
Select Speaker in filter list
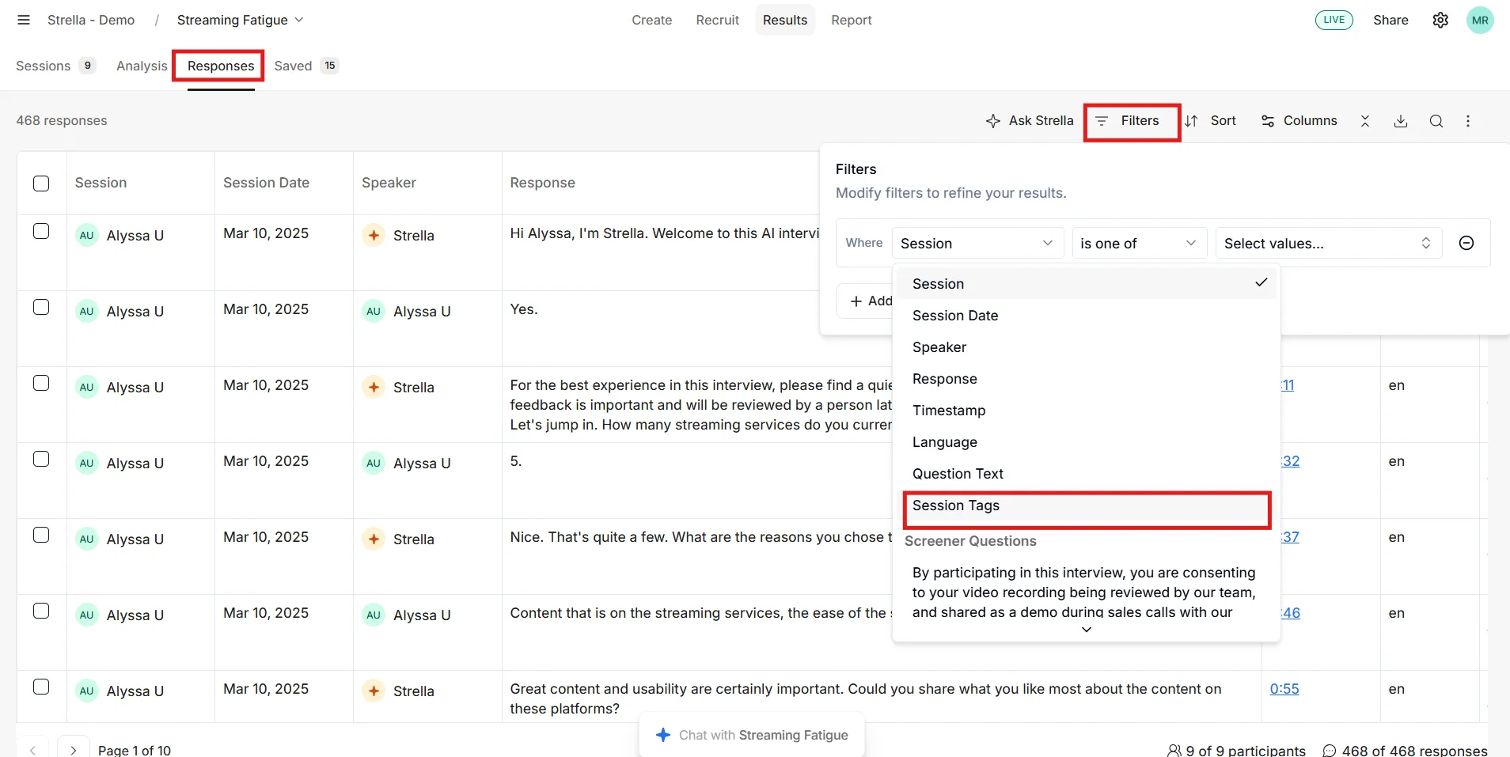[x=1087, y=347]
